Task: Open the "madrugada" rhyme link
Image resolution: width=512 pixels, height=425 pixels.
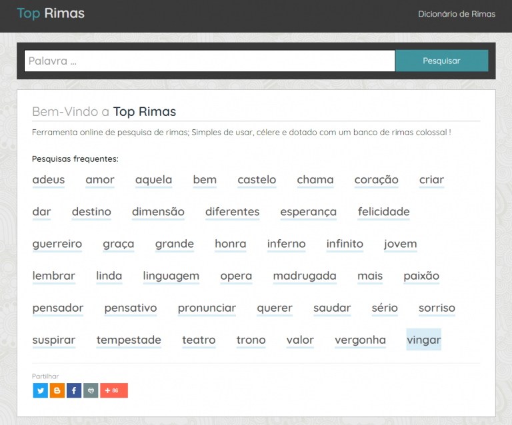Action: click(305, 276)
